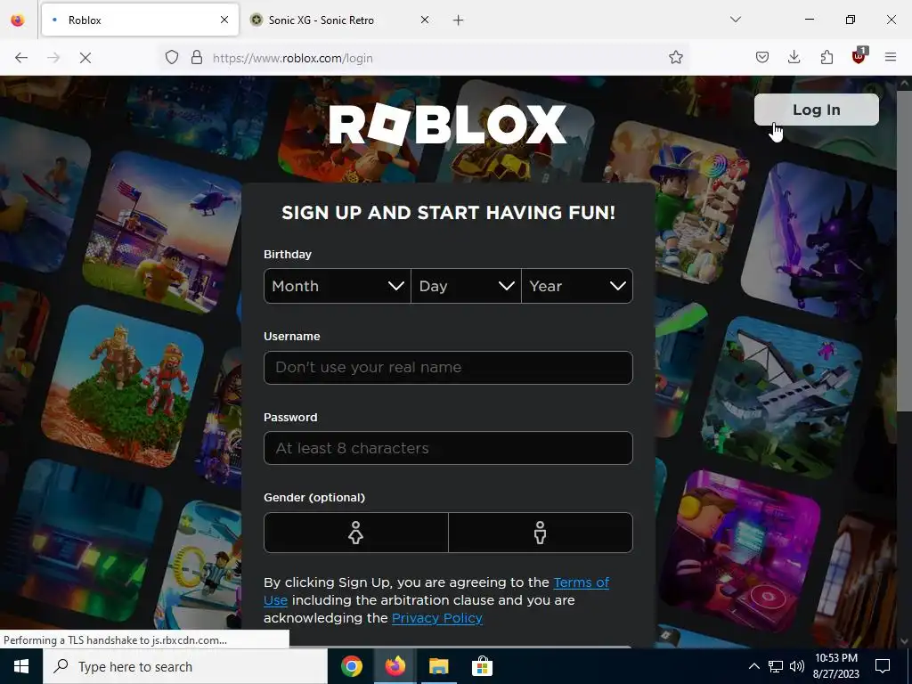Open the Pocket save icon
912x684 pixels.
(x=762, y=57)
